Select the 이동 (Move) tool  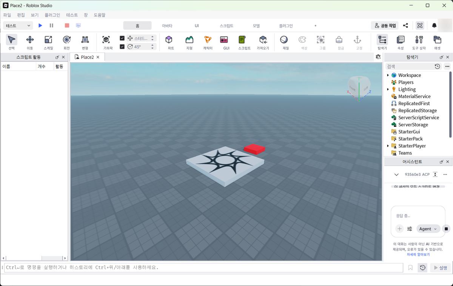click(30, 43)
